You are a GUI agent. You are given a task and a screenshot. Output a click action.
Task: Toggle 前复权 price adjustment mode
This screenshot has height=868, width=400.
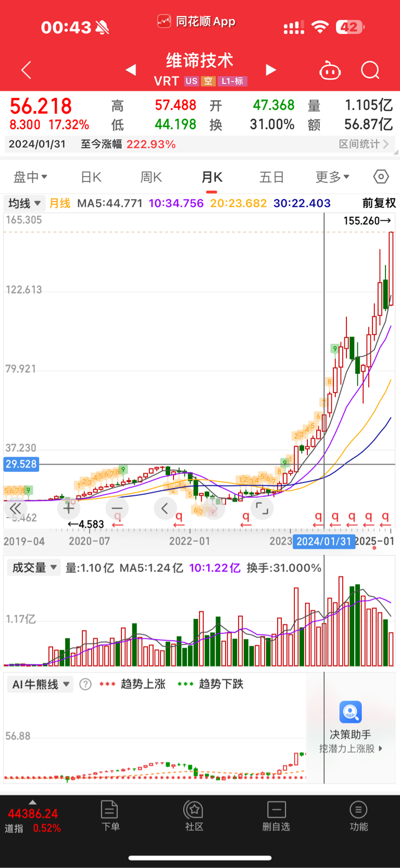[379, 203]
